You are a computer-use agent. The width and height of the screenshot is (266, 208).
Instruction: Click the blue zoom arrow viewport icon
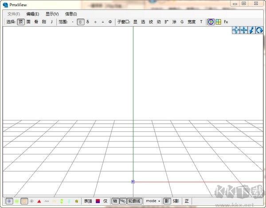tap(252, 30)
